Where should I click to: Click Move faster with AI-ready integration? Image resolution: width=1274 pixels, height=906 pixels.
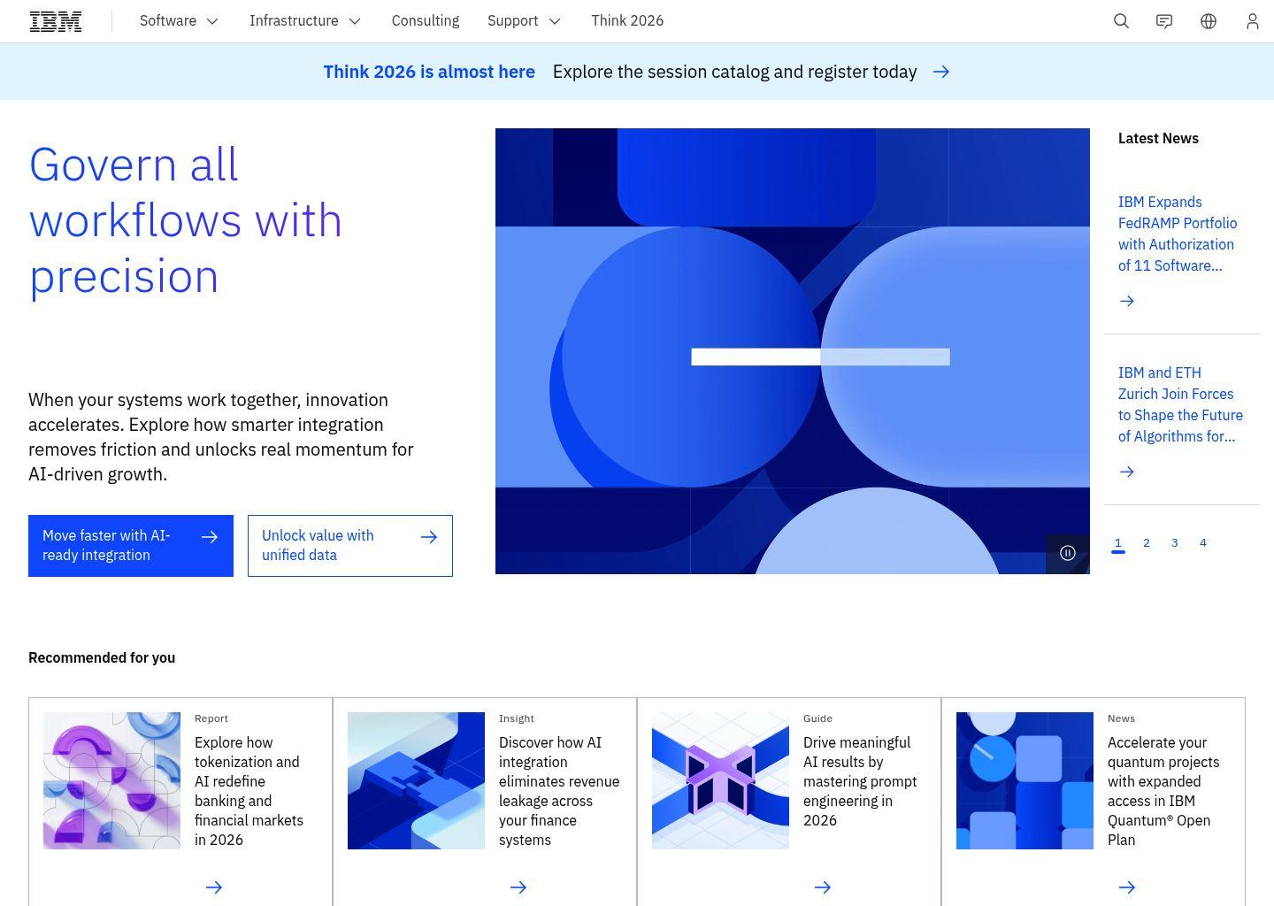pos(130,545)
